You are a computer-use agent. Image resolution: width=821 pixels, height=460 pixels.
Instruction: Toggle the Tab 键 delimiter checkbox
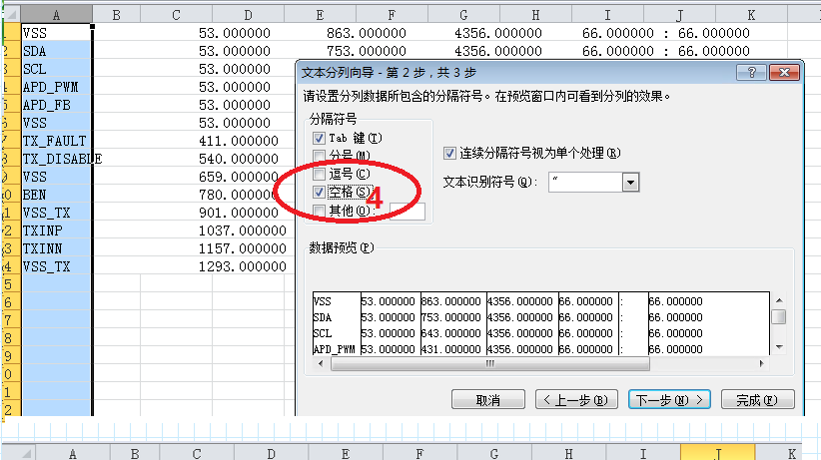319,138
